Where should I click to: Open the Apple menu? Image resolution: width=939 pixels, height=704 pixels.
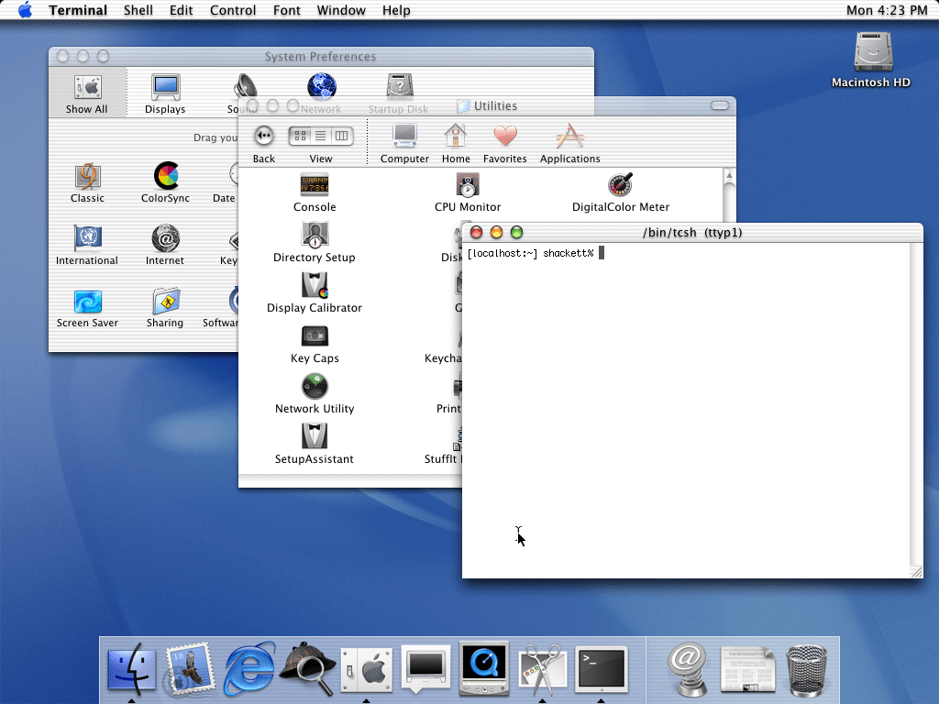[25, 10]
